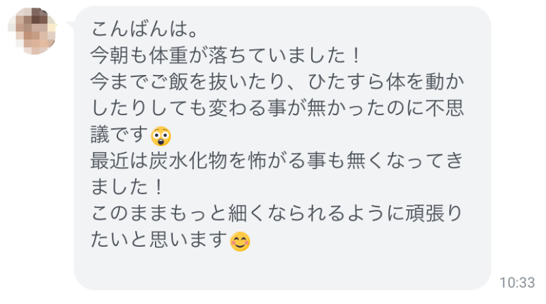Click the word ご飯 in the third line
Screen dimensions: 546x304
[x=169, y=82]
